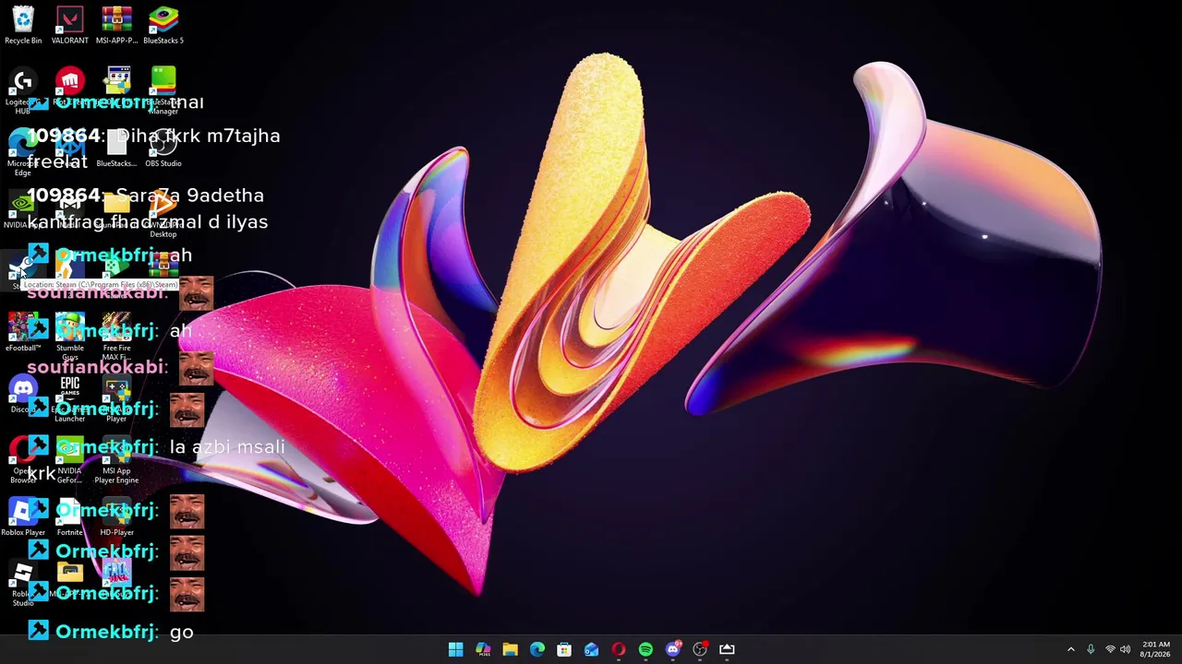Screen dimensions: 1182x664
Task: Open the Fall Guys desktop shortcut
Action: point(116,578)
